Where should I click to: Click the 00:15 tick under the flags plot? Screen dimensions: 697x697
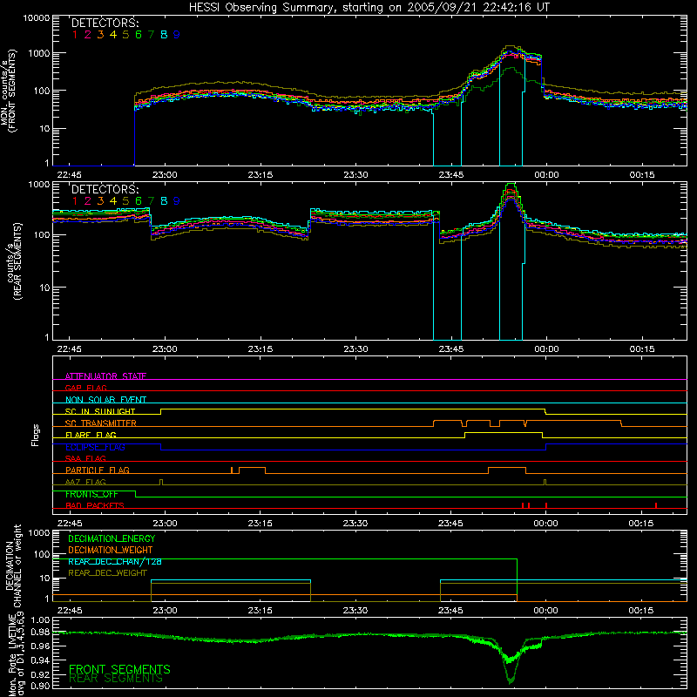pos(641,524)
